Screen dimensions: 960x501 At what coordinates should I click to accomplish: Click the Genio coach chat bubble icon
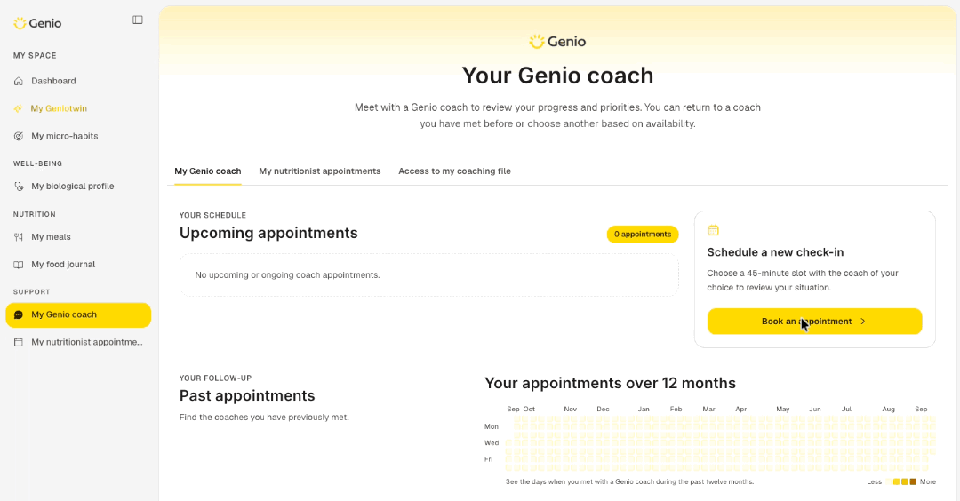[19, 314]
